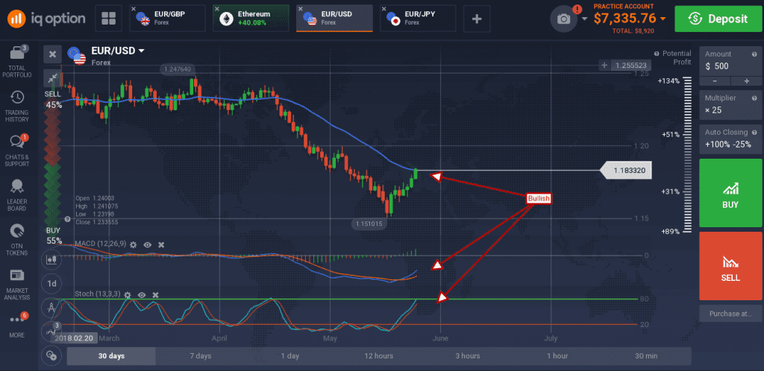Open the asset grid layout icon
The width and height of the screenshot is (764, 371).
pyautogui.click(x=108, y=19)
